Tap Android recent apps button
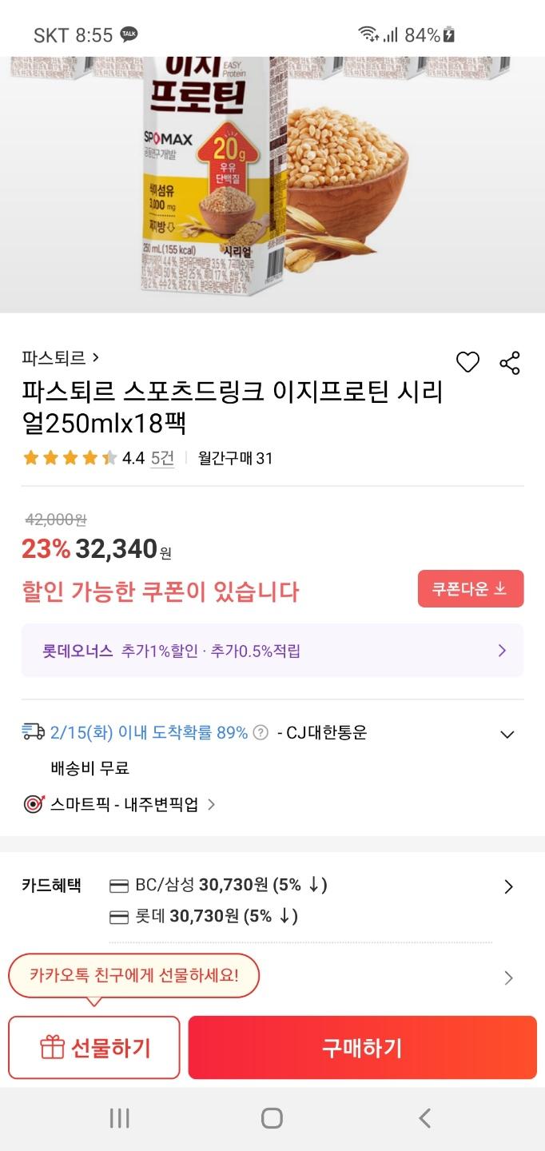This screenshot has height=1151, width=545. (119, 1118)
